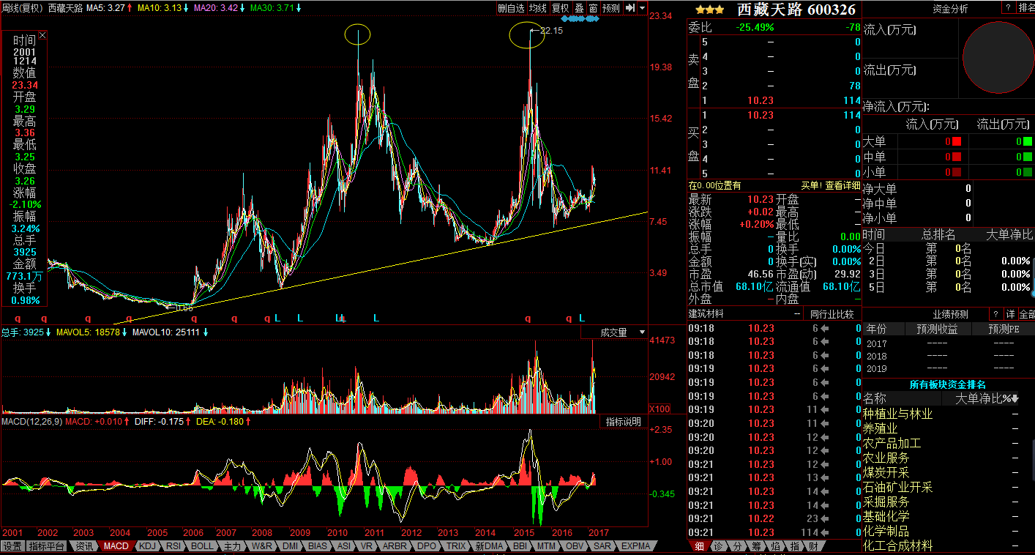1035x555 pixels.
Task: Click the red circular fund flow chart
Action: click(998, 56)
